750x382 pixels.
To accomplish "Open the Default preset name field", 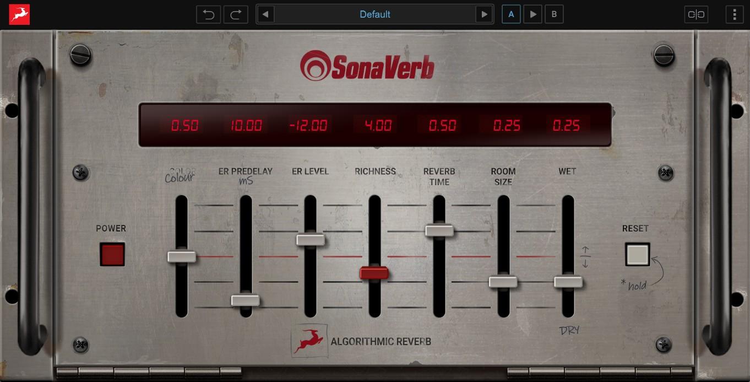I will (374, 14).
